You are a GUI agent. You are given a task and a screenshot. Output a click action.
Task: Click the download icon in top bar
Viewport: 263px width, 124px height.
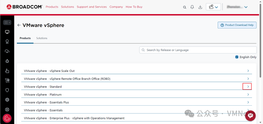(200, 7)
